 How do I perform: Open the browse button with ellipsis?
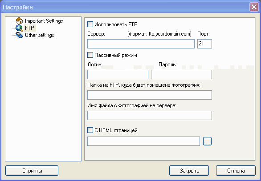(x=207, y=141)
